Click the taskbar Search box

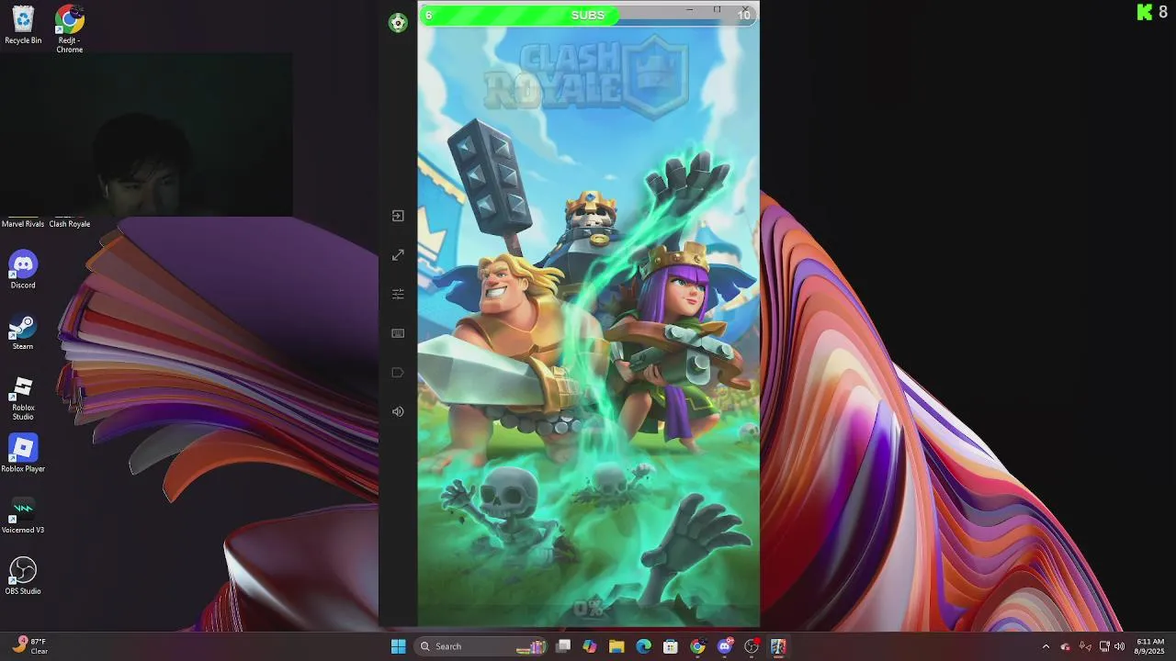(x=481, y=646)
